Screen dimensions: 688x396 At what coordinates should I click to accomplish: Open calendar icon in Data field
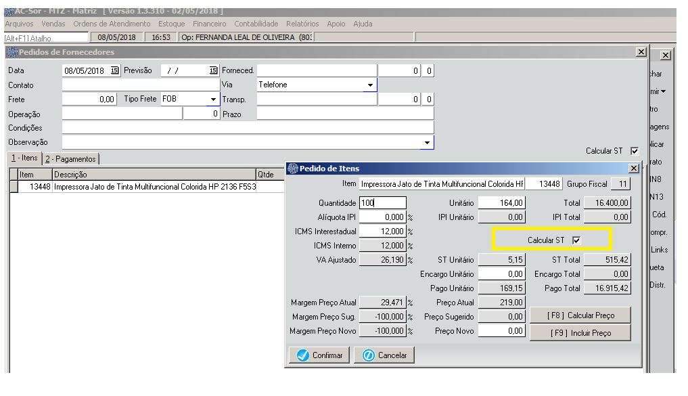pyautogui.click(x=114, y=70)
